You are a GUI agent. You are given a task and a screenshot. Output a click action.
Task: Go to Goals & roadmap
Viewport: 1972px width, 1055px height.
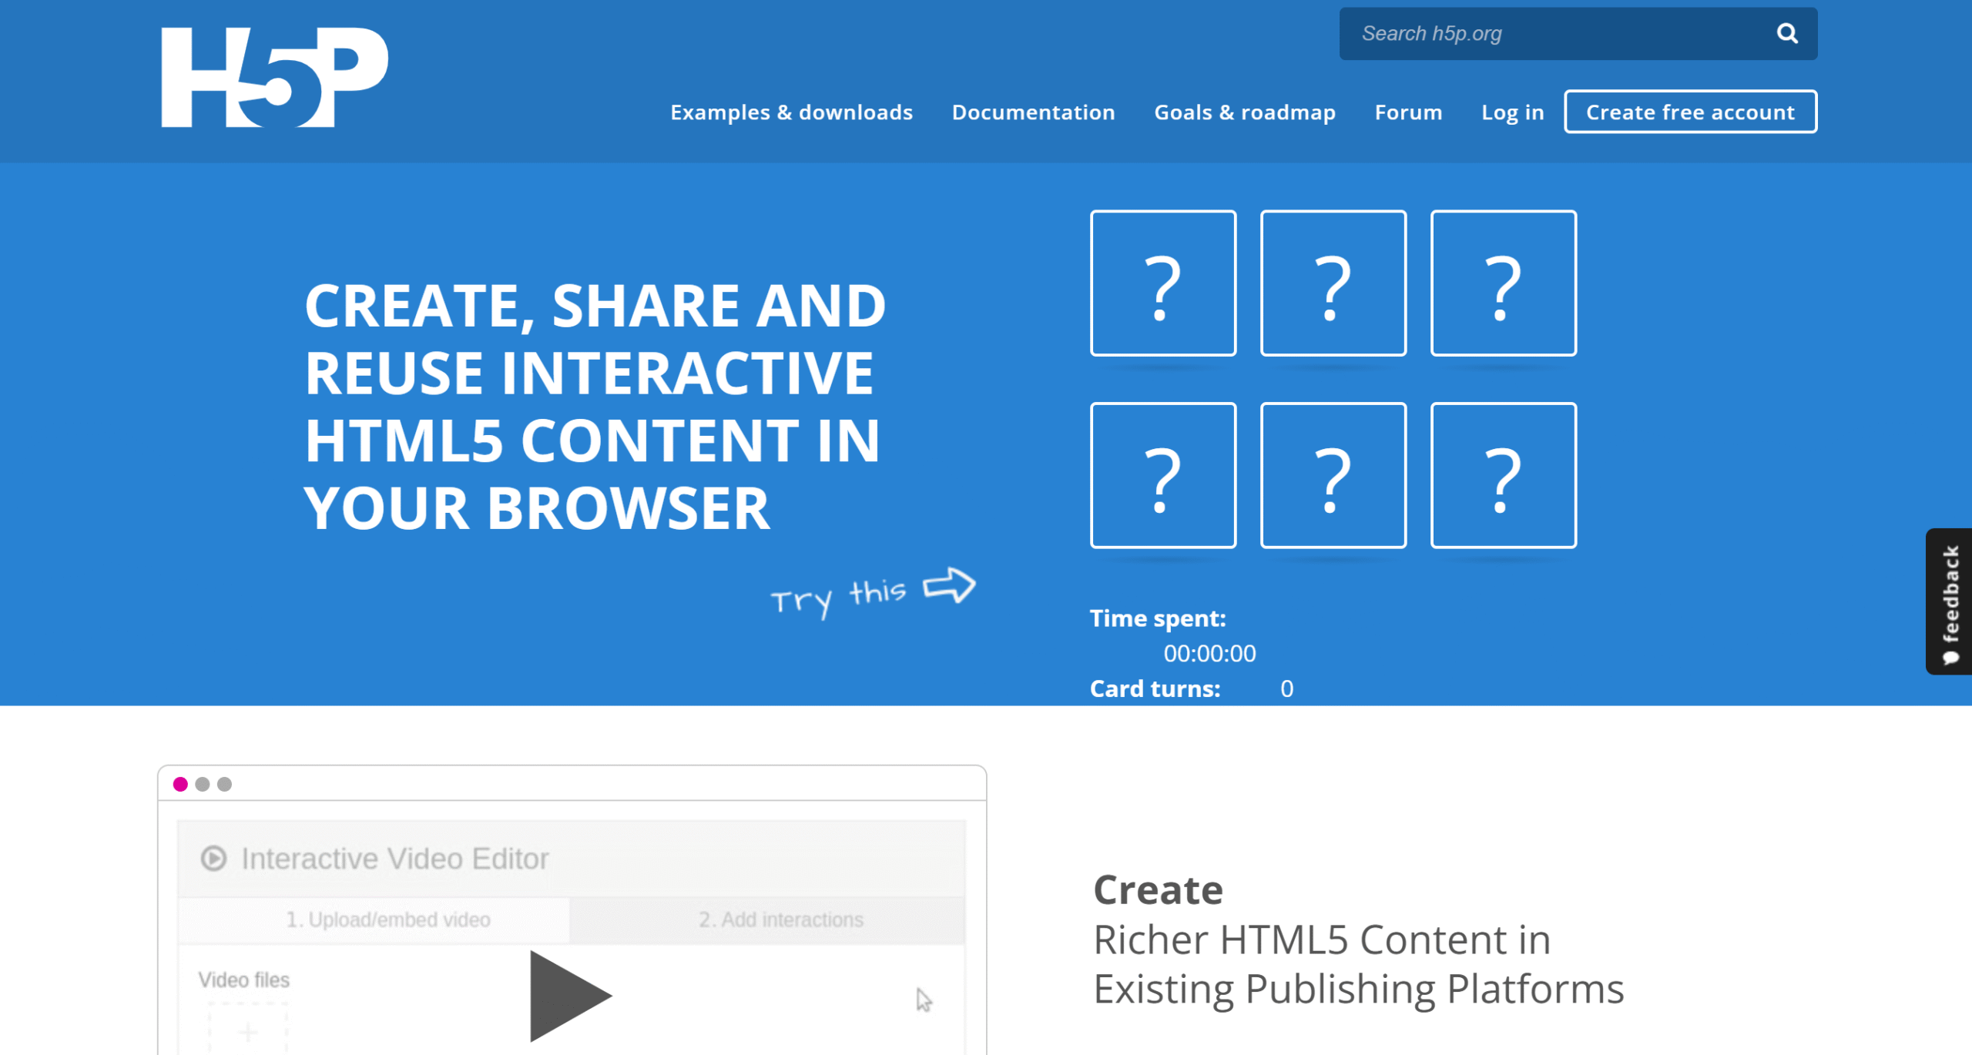[x=1244, y=112]
